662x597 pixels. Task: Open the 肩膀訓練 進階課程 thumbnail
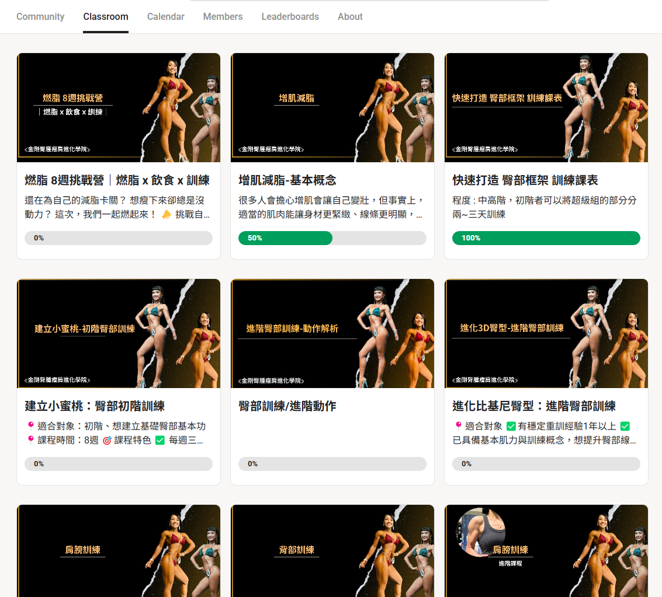point(546,551)
